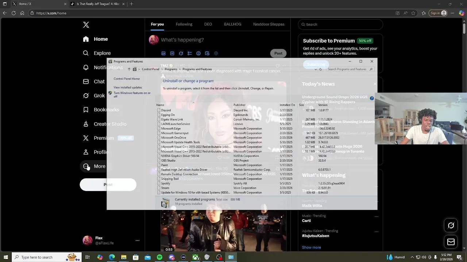
Task: Click Grok enhance icon in composer
Action: [x=181, y=53]
